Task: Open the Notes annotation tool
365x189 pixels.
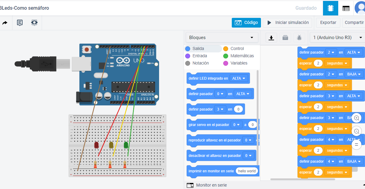Action: [x=20, y=22]
